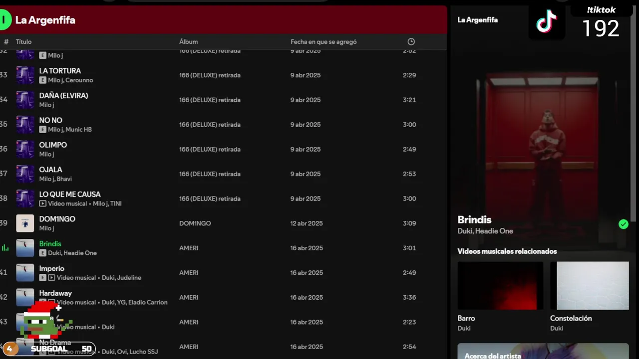Click OLIMPO cover thumbnail
The height and width of the screenshot is (359, 639).
point(25,149)
